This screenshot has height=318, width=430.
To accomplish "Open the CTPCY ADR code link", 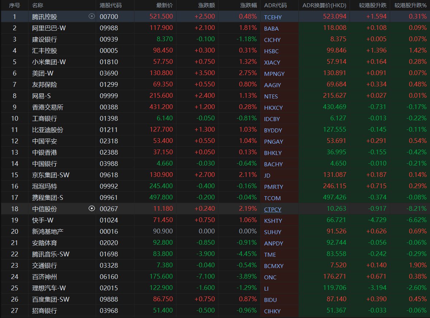I will tap(273, 209).
